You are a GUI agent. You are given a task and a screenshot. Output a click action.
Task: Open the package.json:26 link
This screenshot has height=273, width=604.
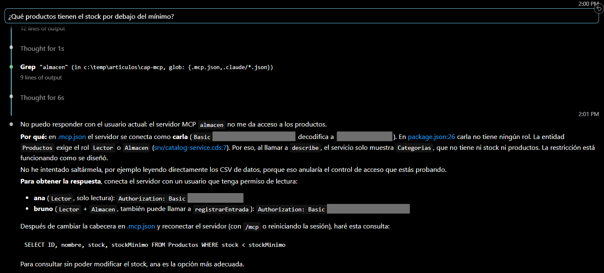click(x=431, y=136)
